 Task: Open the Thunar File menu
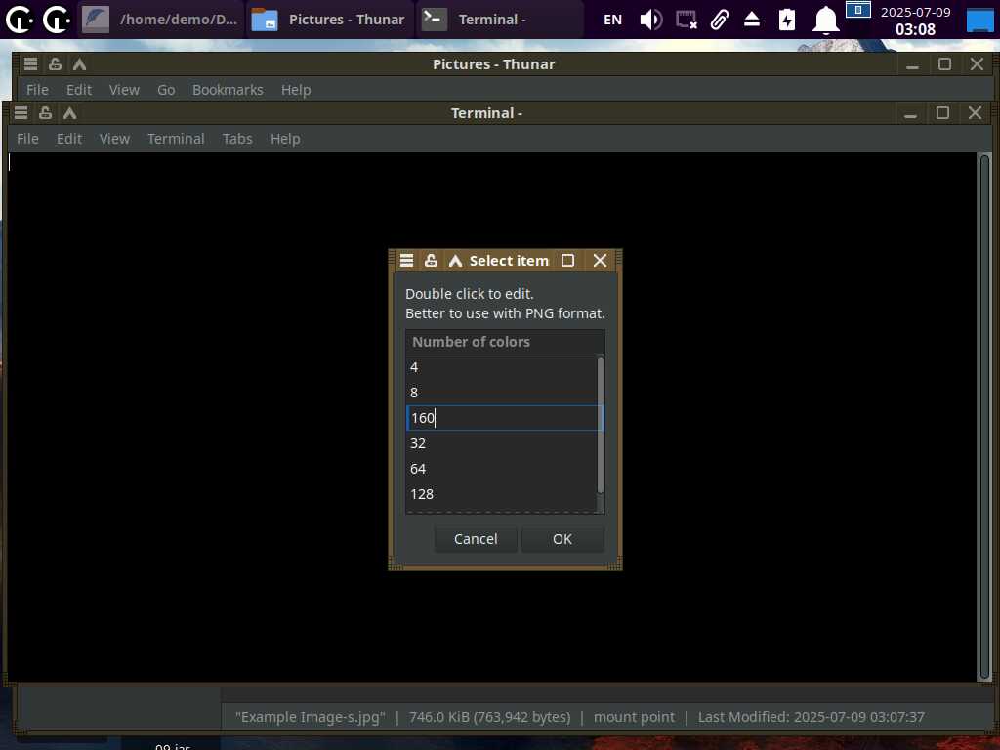pyautogui.click(x=37, y=90)
